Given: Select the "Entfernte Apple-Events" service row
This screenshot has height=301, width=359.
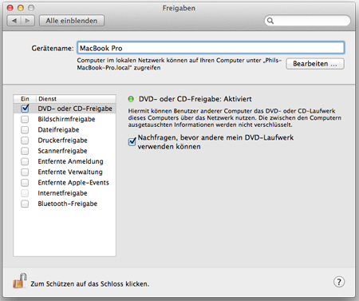Looking at the screenshot, I should tap(65, 183).
